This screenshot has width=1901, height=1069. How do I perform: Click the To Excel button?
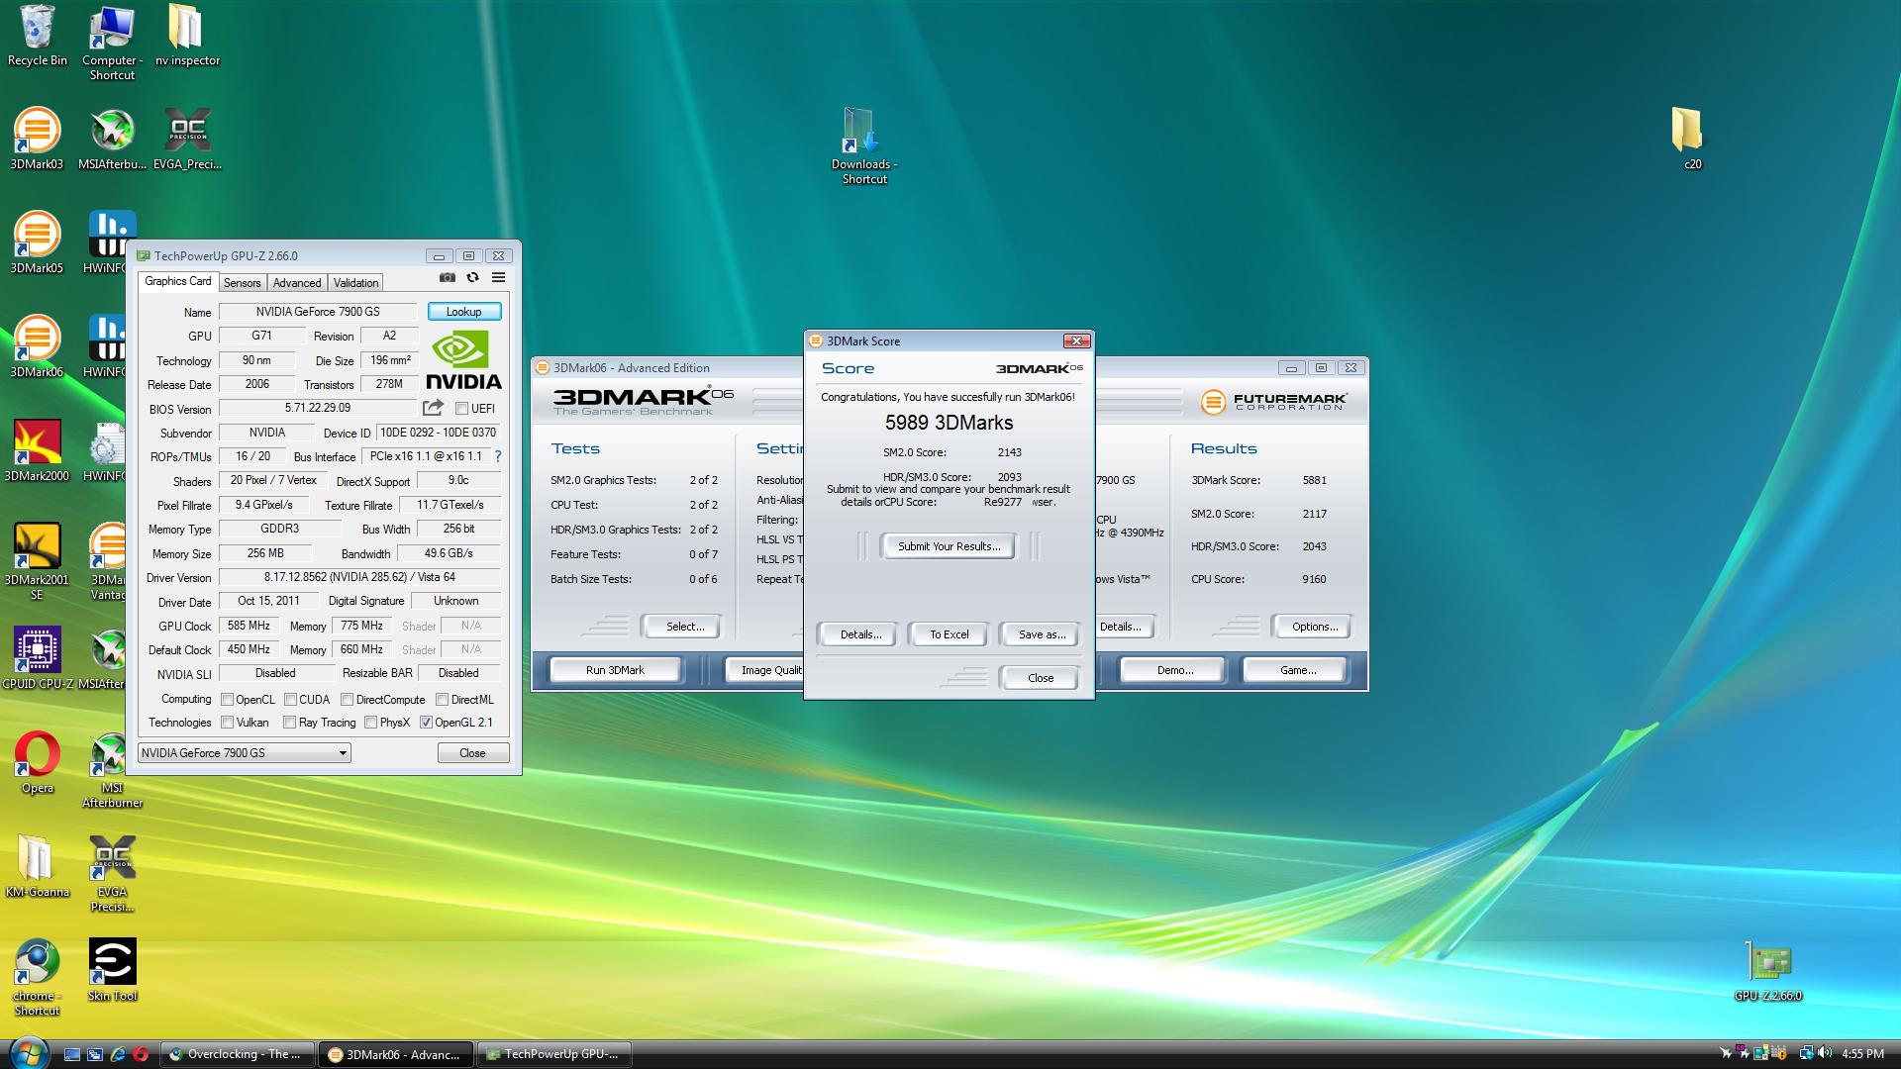tap(948, 634)
